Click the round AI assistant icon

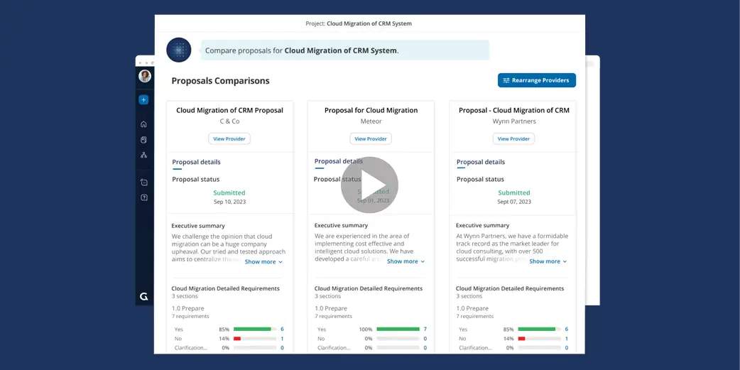click(179, 50)
